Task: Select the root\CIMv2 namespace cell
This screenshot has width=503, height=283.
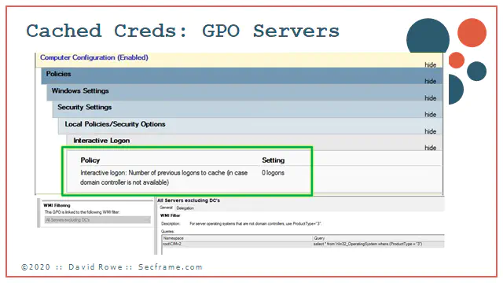Action: click(237, 244)
